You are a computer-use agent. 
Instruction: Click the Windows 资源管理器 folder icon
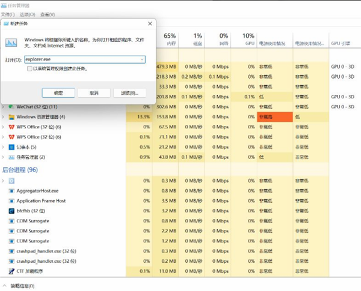(11, 116)
